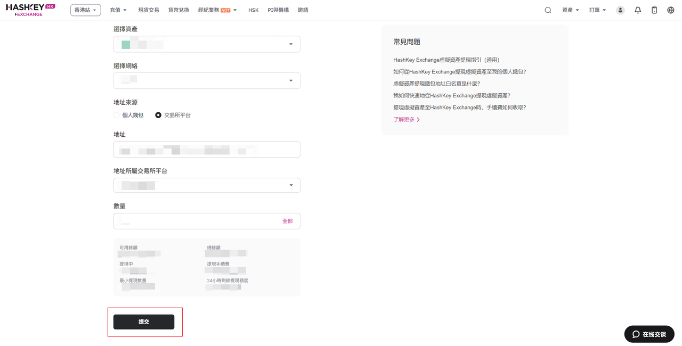Open FAQ HashKey Exchange虛擬資產提現指引（通用）

click(x=446, y=60)
